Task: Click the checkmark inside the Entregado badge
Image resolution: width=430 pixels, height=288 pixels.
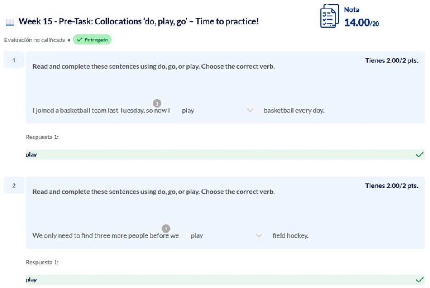Action: [79, 40]
